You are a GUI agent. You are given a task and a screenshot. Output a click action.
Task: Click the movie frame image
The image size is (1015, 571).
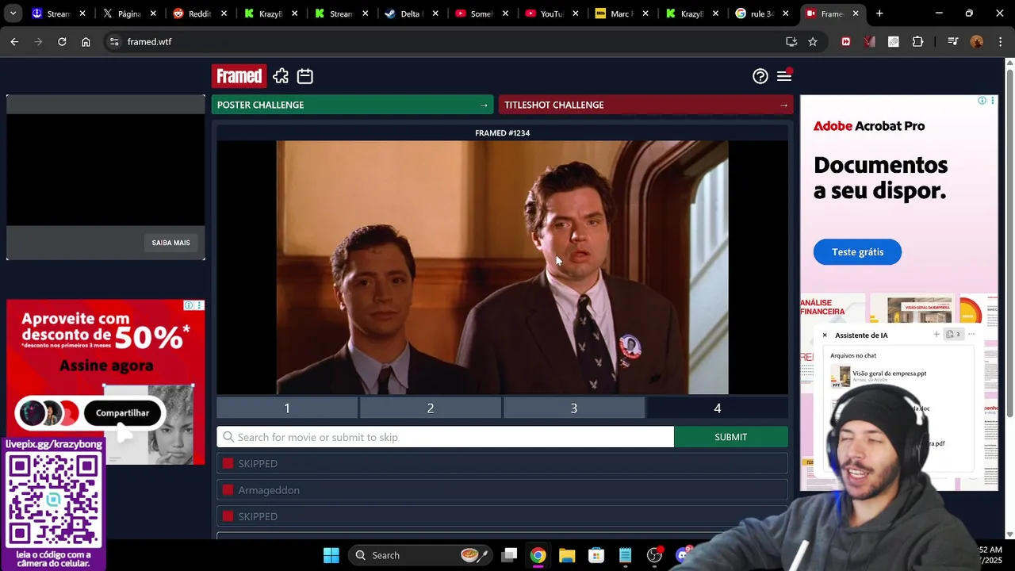click(x=502, y=267)
